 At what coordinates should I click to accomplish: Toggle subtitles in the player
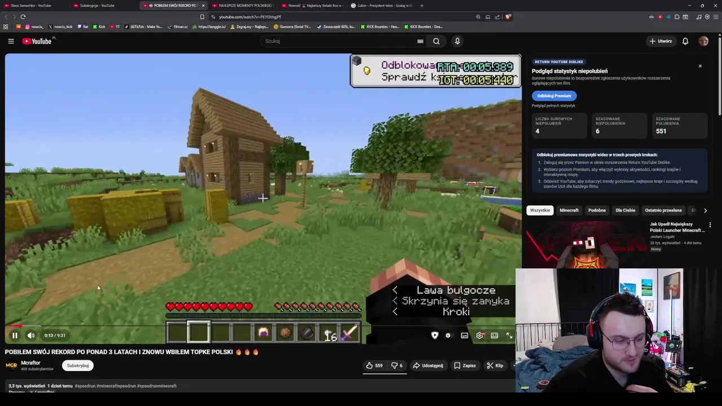(x=464, y=336)
